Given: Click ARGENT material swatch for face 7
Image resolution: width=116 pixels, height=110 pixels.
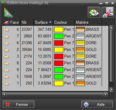Looking at the screenshot, I should click(80, 36).
